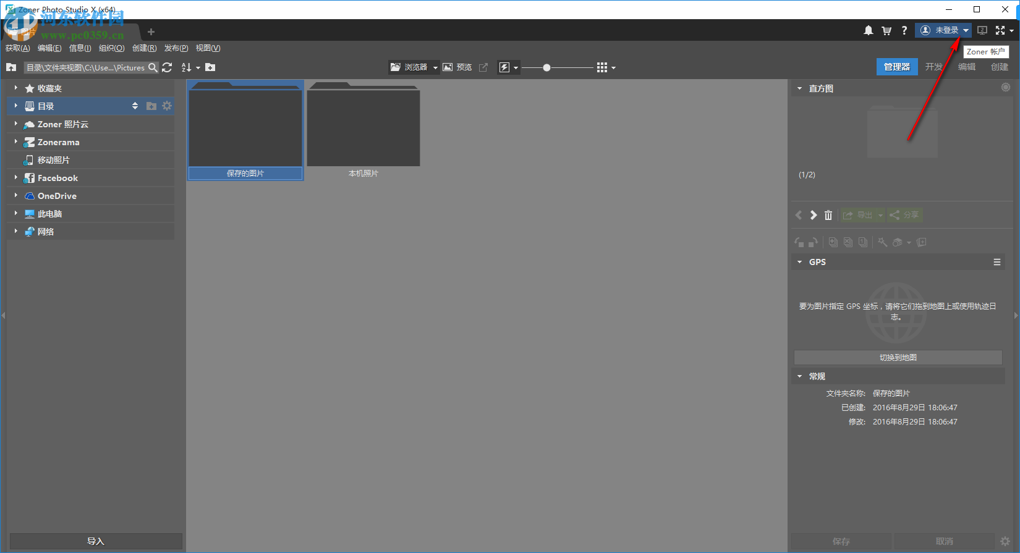Expand Facebook tree node
The image size is (1020, 553).
[x=16, y=178]
